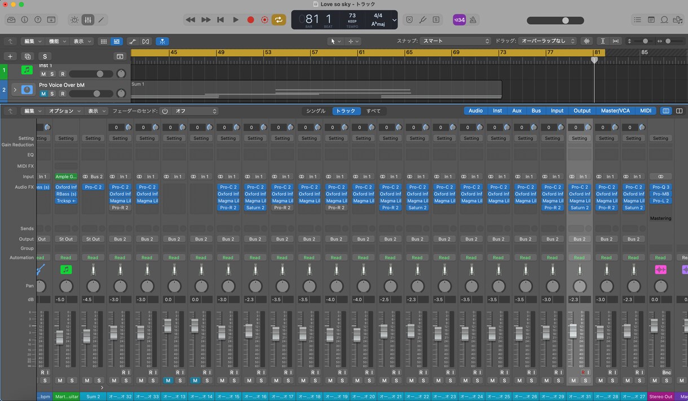Open the ドラッグ オーバーラップなし dropdown

548,41
